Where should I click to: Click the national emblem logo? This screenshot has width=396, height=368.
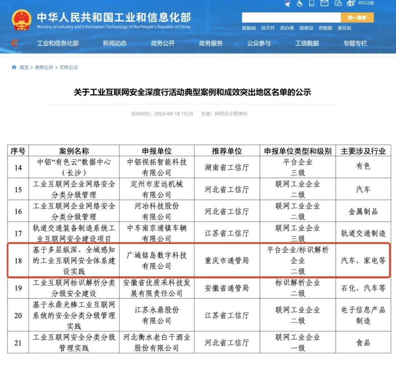(x=21, y=20)
